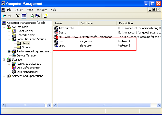Click the Up one level folder icon

(x=18, y=16)
